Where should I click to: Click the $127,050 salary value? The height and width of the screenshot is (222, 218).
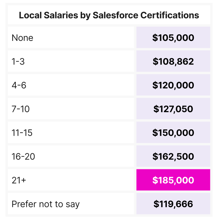point(173,109)
